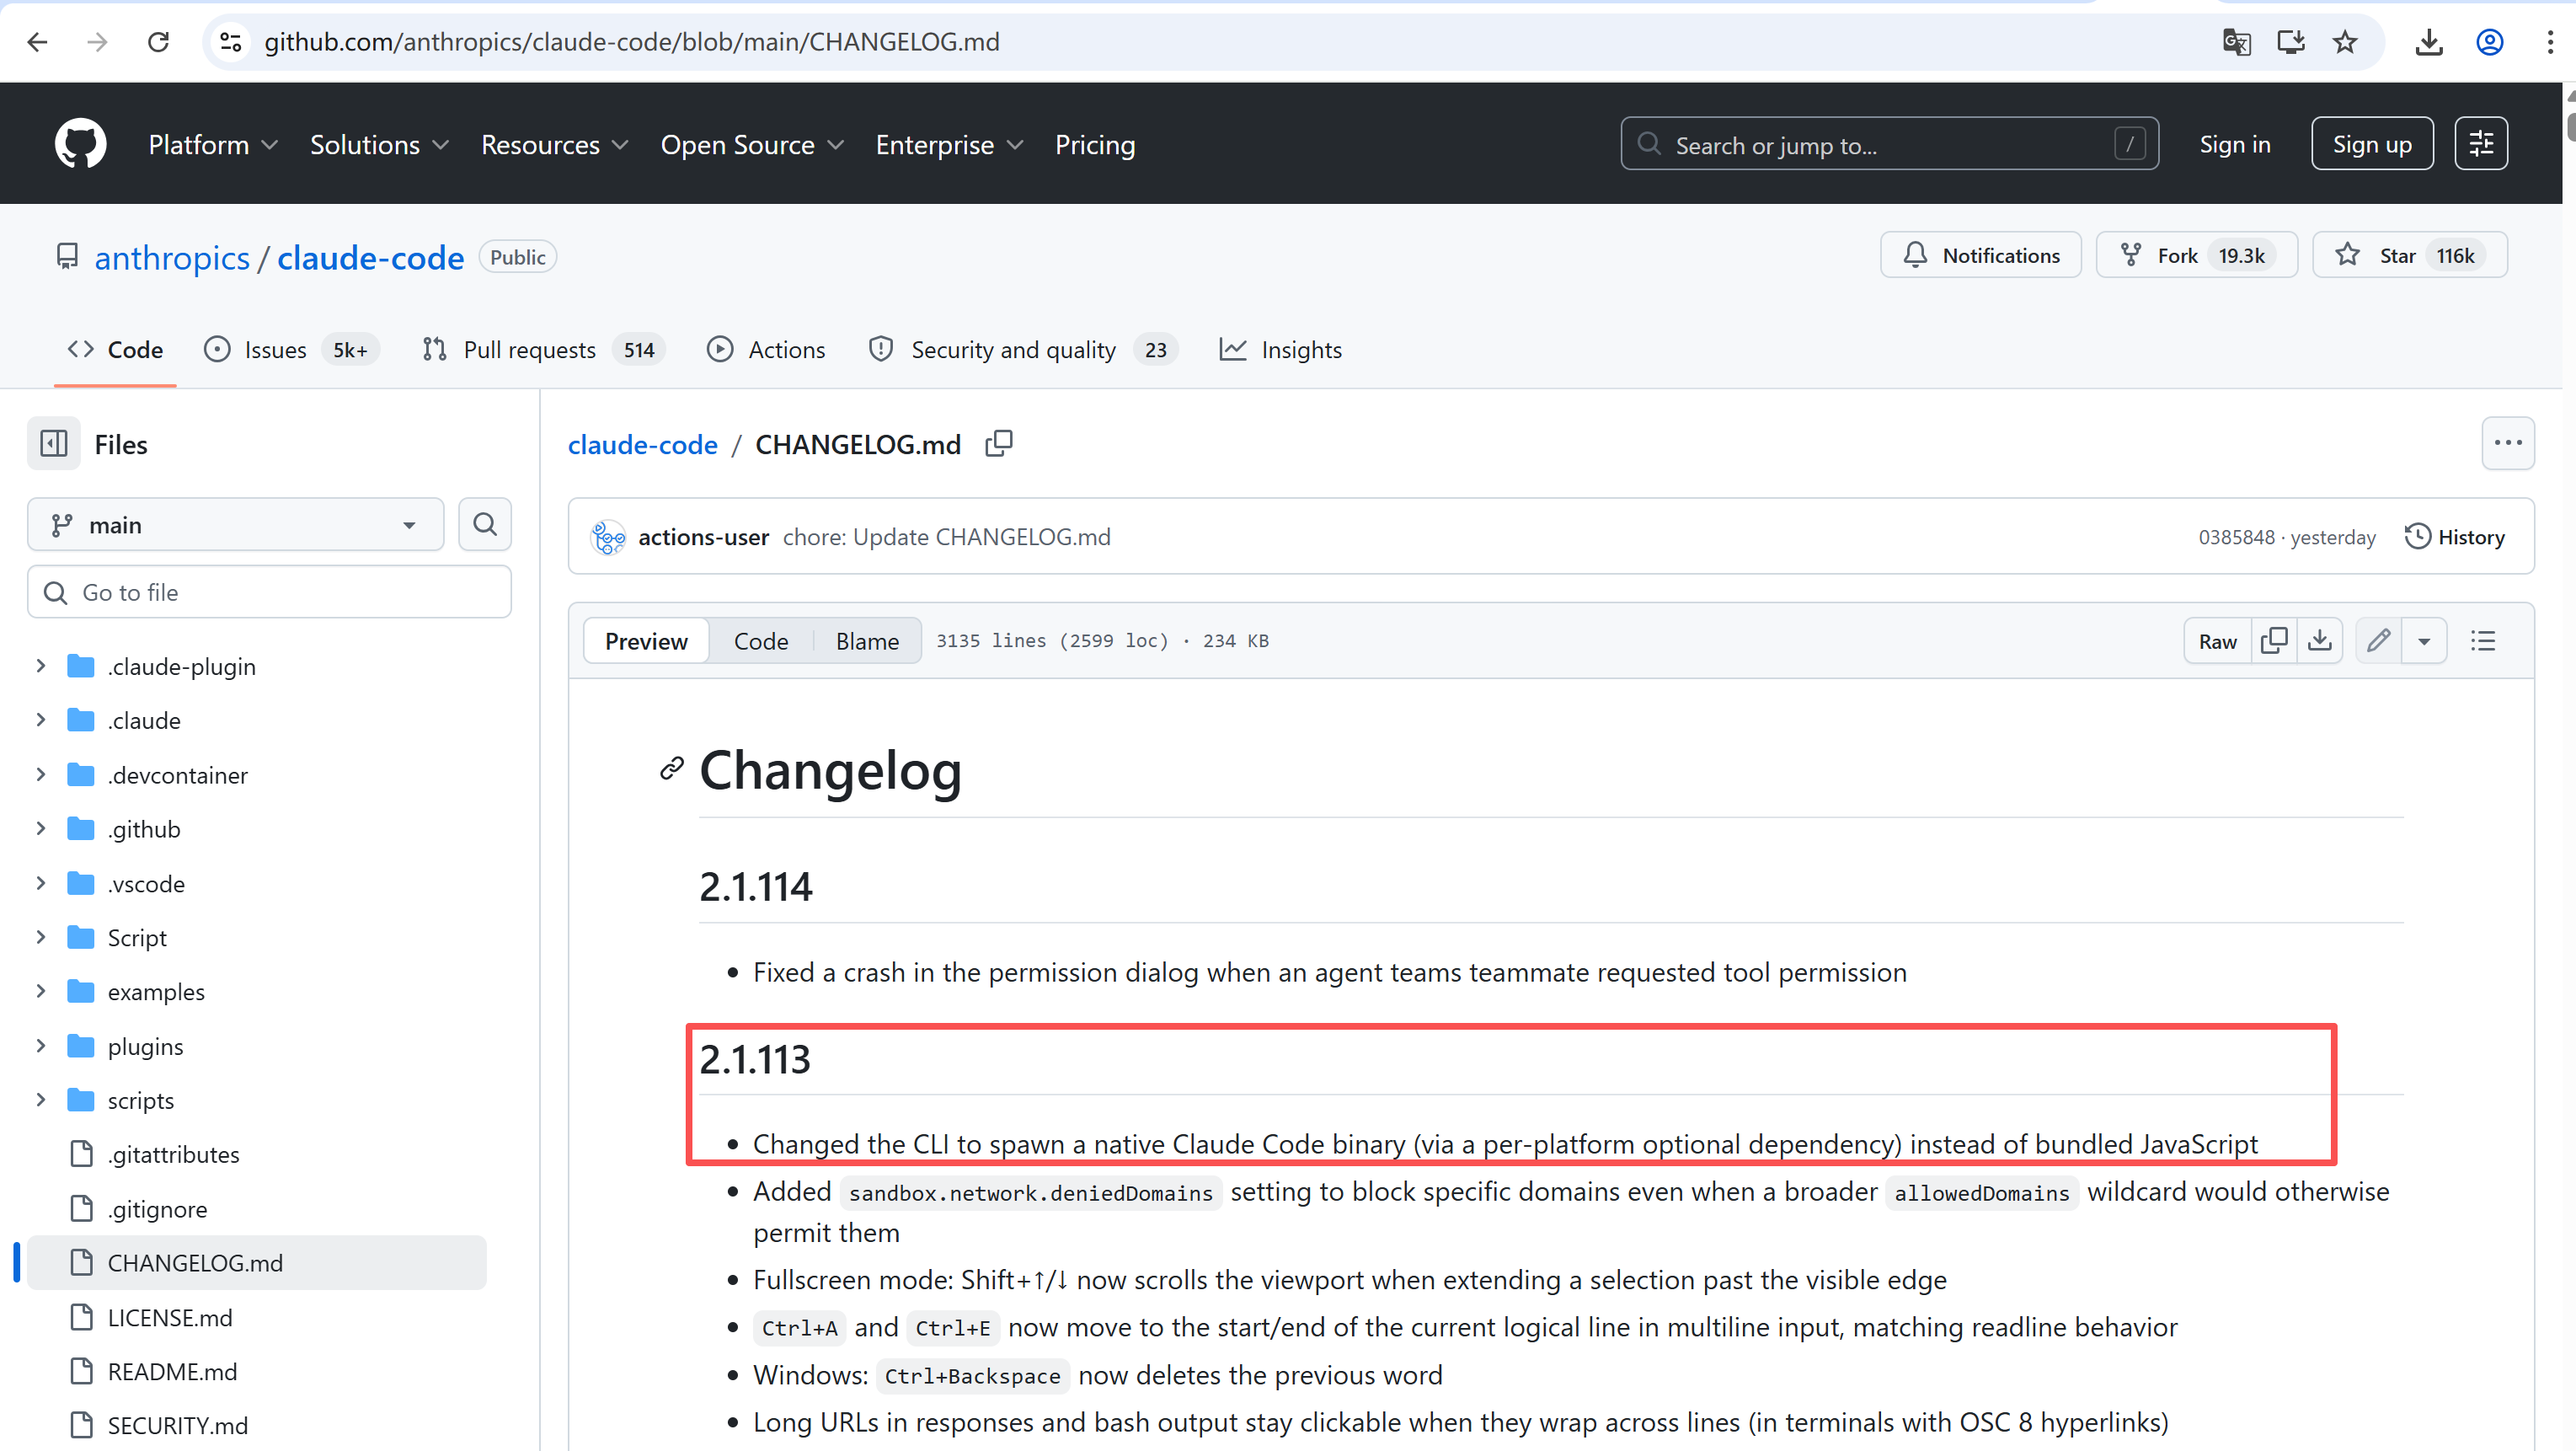The height and width of the screenshot is (1451, 2576).
Task: Click the search files magnifier button
Action: [485, 524]
